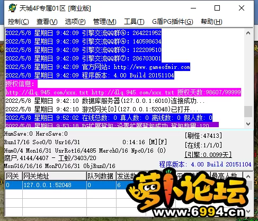The image size is (258, 221).
Task: Click the 程序版本 4.00 Build log line
Action: 90,75
